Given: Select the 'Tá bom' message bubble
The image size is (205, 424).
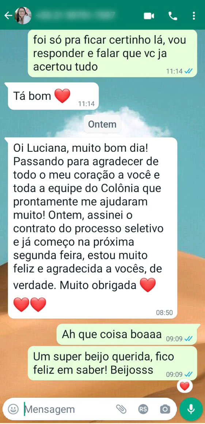Looking at the screenshot, I should [x=53, y=96].
